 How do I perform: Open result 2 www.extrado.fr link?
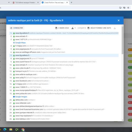22,36
